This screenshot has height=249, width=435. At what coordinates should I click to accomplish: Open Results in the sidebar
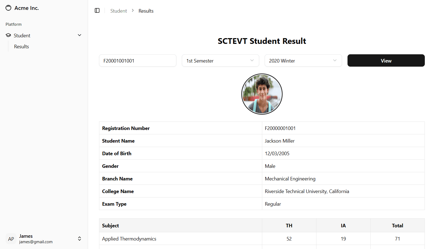coord(21,47)
